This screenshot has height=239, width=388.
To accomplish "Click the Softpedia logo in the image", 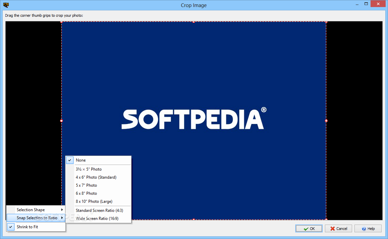I will click(194, 118).
